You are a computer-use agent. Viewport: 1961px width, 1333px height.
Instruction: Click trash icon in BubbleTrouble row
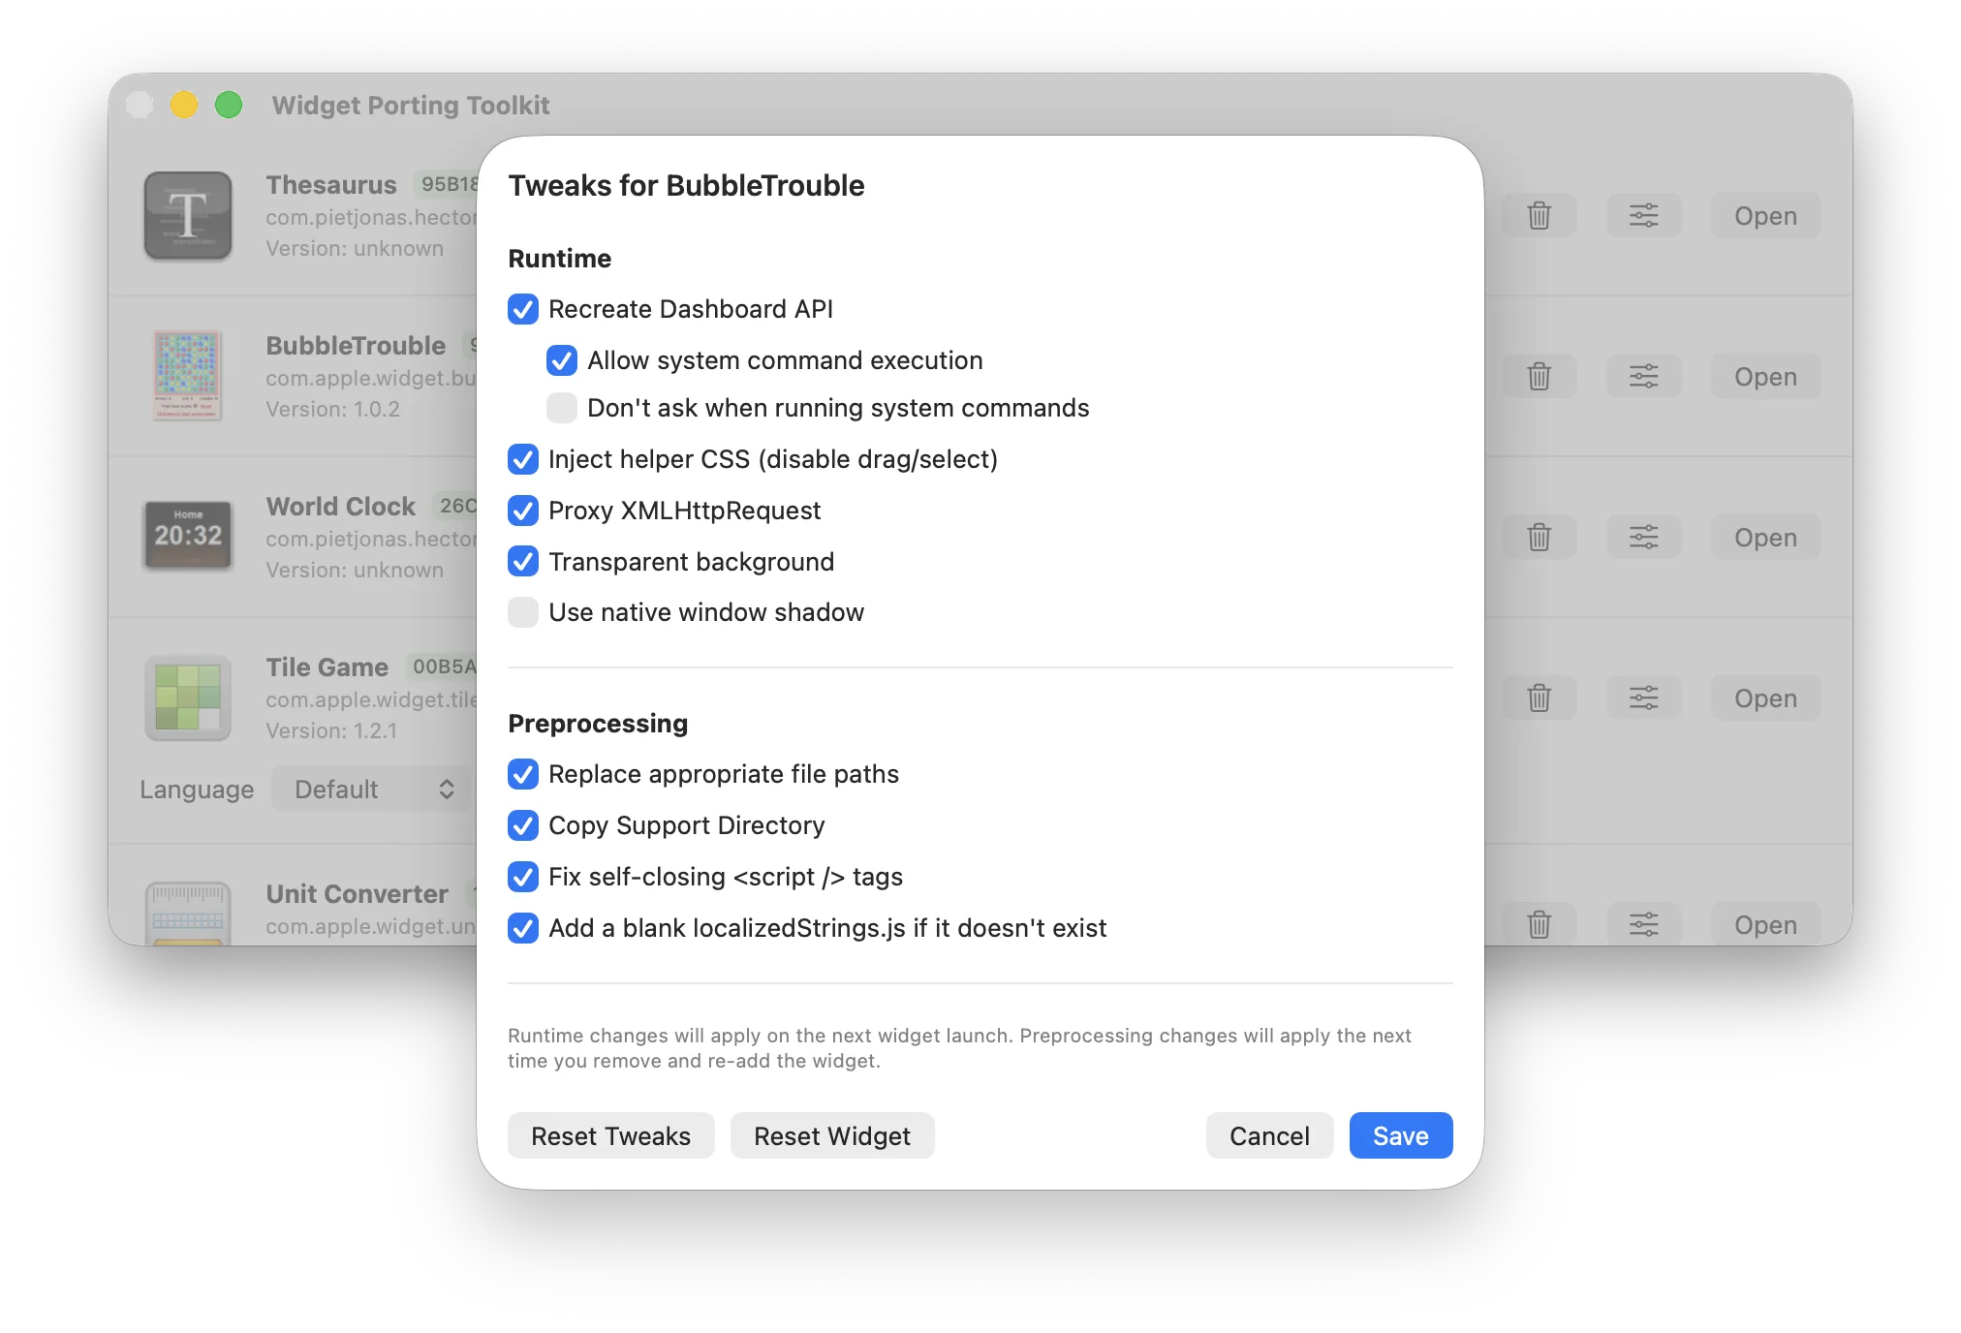click(x=1539, y=376)
